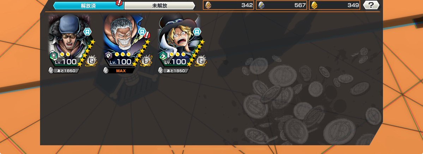Tap the silver medal fragment icon
The width and height of the screenshot is (423, 154).
coord(261,5)
